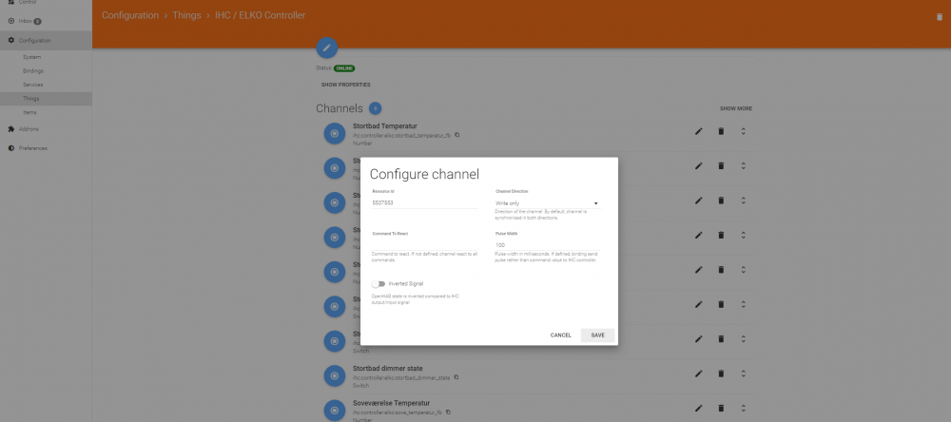Open the Bindings section in sidebar

pos(33,71)
